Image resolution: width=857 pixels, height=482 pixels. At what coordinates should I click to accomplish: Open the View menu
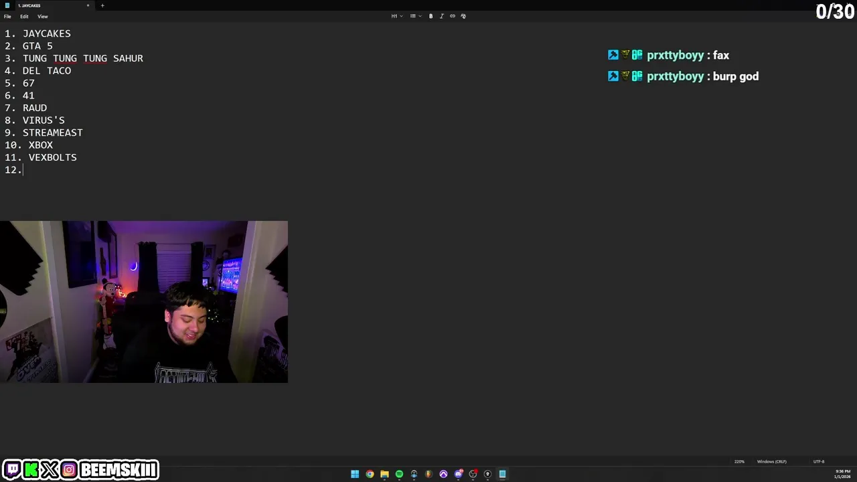(x=42, y=16)
